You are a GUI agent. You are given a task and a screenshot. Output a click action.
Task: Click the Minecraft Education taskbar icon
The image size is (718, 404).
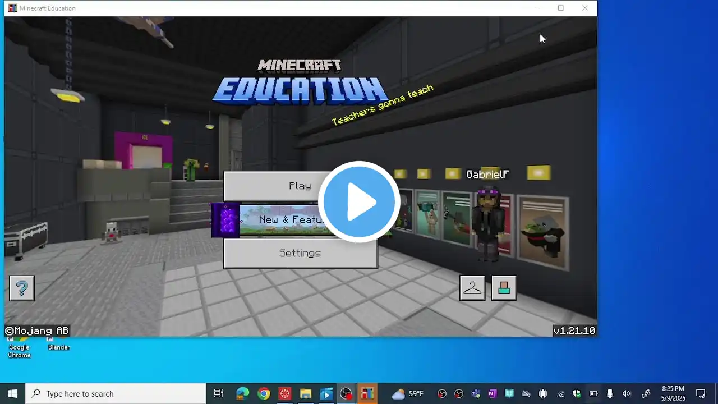click(x=367, y=393)
